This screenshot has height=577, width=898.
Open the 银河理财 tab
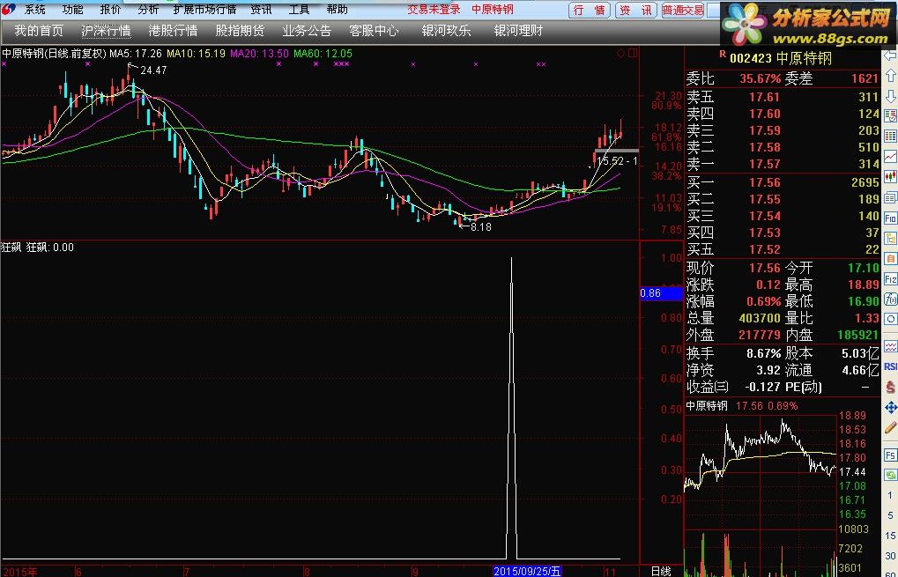coord(518,32)
